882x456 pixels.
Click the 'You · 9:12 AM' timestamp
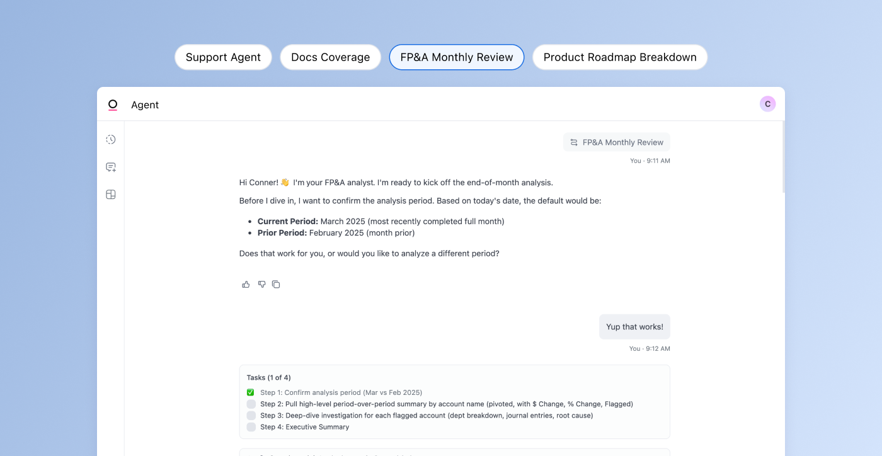click(x=650, y=348)
